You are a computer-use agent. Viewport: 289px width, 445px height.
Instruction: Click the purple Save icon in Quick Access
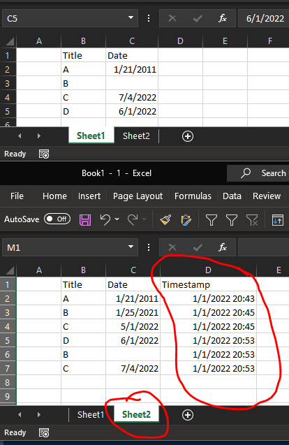coord(85,219)
